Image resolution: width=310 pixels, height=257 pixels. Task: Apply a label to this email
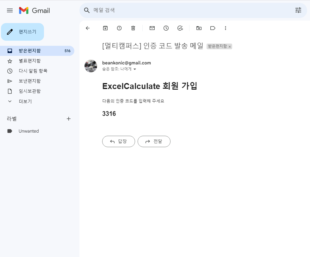pyautogui.click(x=213, y=28)
